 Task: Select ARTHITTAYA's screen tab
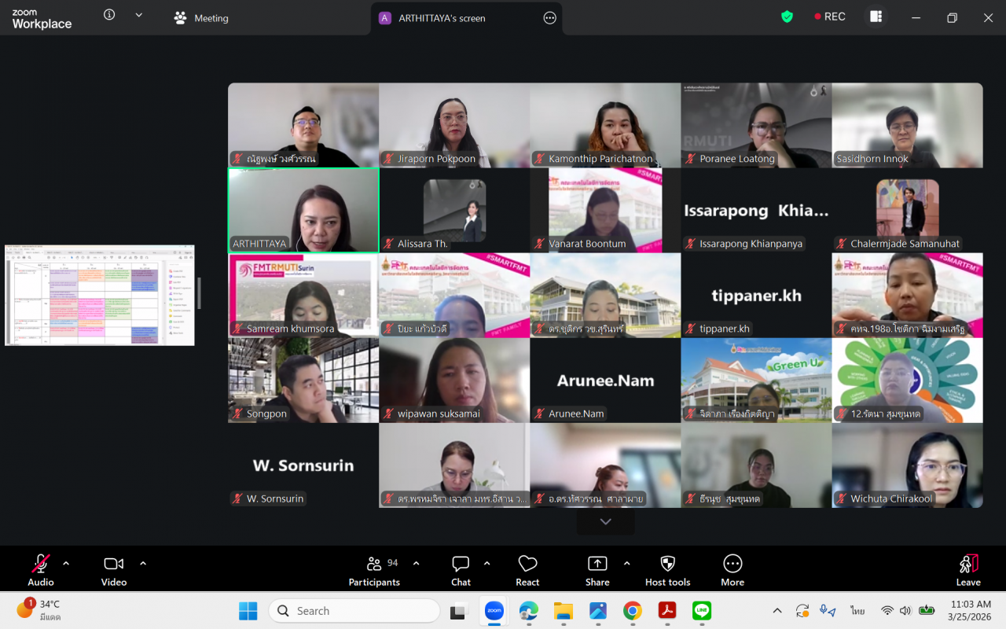pyautogui.click(x=442, y=18)
